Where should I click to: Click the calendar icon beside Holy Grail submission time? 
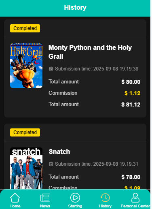[x=51, y=69]
